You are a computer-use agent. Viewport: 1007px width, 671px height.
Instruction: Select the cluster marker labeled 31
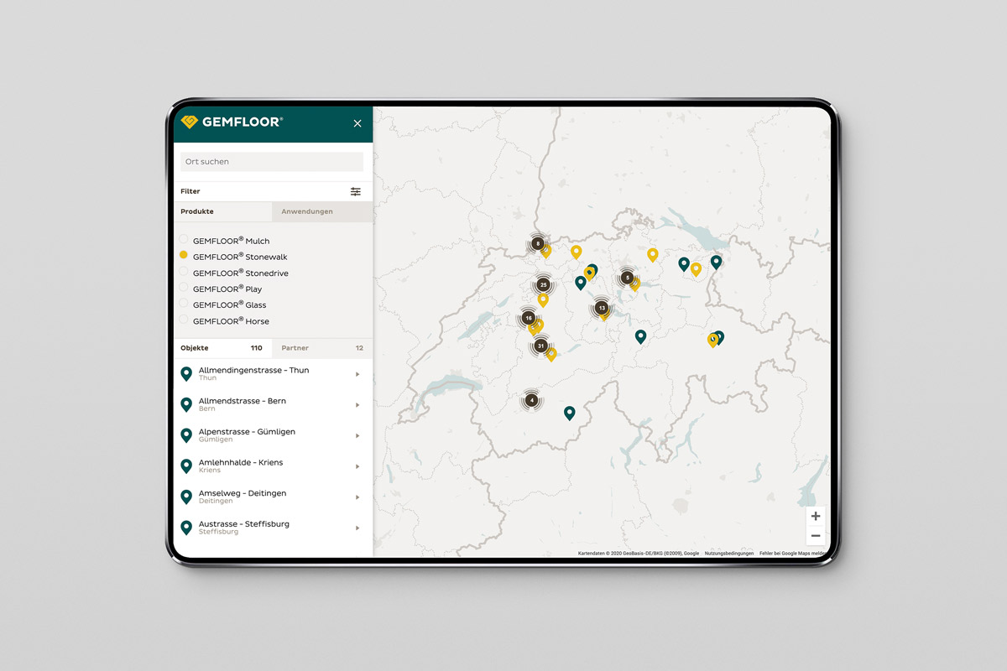click(540, 344)
